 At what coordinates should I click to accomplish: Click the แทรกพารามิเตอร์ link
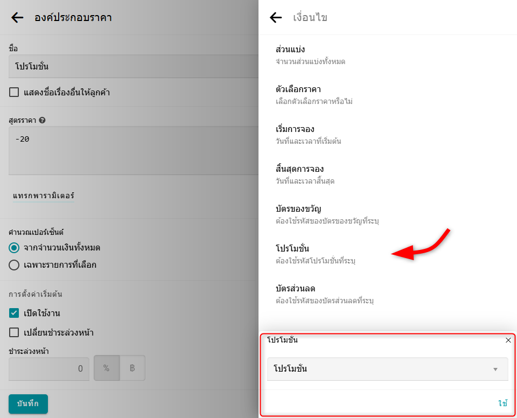(44, 196)
